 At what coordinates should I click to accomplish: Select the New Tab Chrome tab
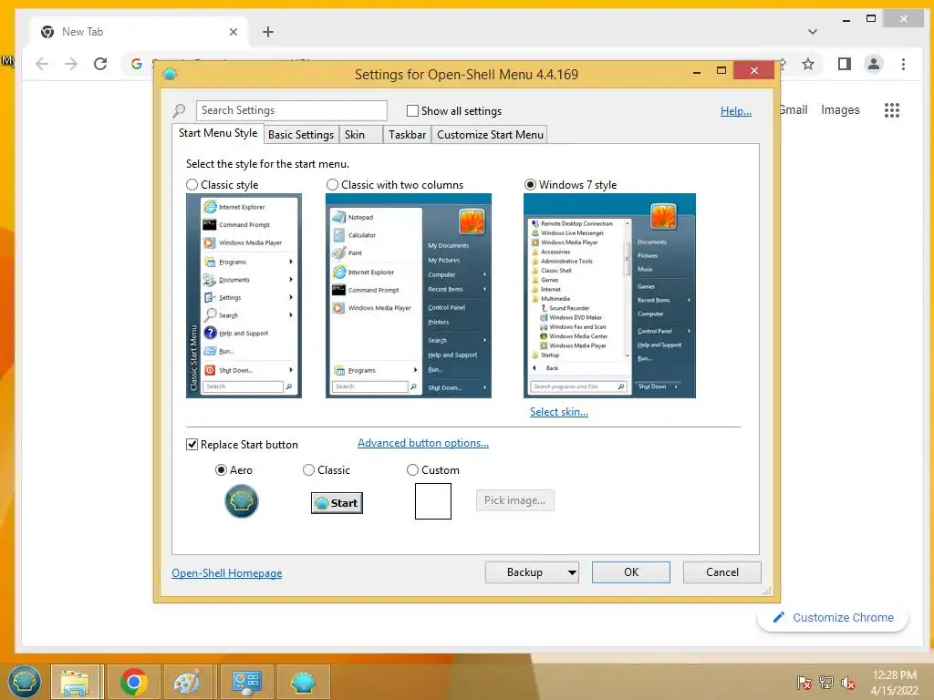point(137,32)
